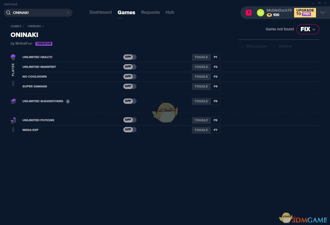Click the ONINAKI breadcrumb link
Image resolution: width=330 pixels, height=225 pixels.
click(34, 26)
